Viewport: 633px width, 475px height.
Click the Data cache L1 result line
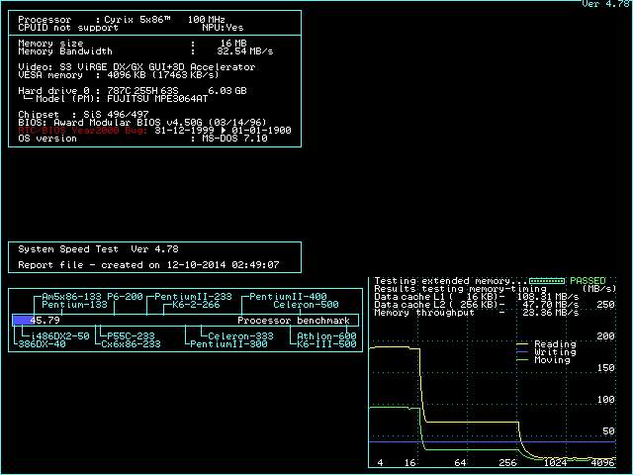click(476, 297)
